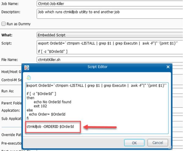Click the 'then' line in Script Editor
The width and height of the screenshot is (183, 151).
pyautogui.click(x=30, y=98)
